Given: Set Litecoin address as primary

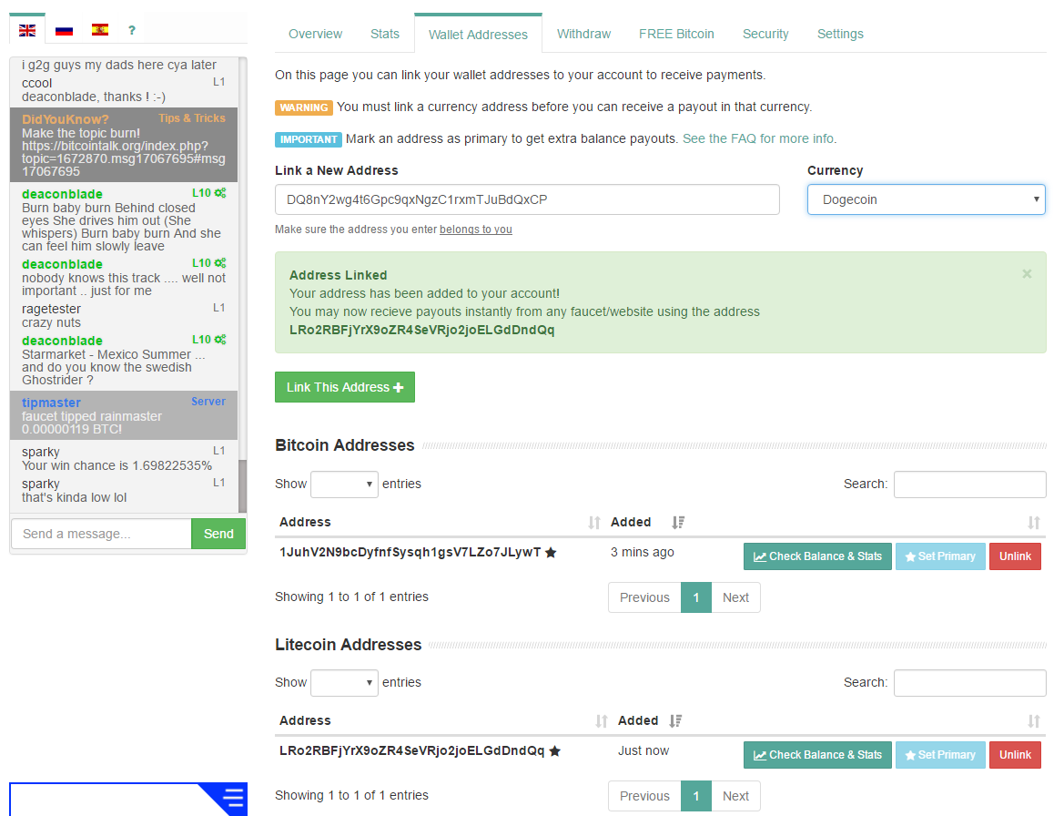Looking at the screenshot, I should coord(940,755).
